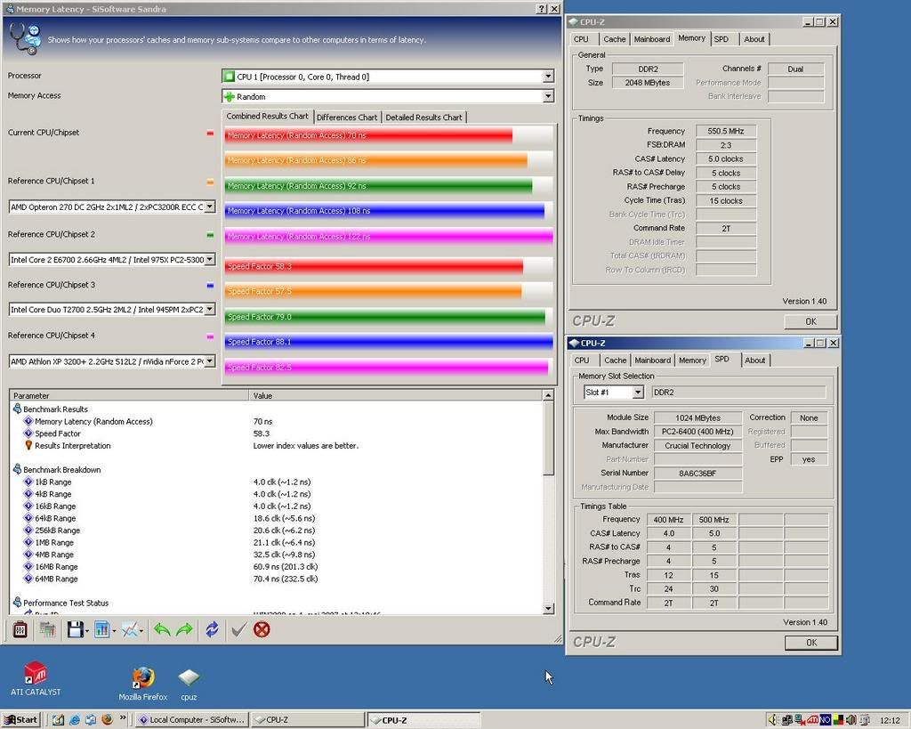Click the blue refresh arrows icon
Screen dimensions: 911x729
(212, 629)
